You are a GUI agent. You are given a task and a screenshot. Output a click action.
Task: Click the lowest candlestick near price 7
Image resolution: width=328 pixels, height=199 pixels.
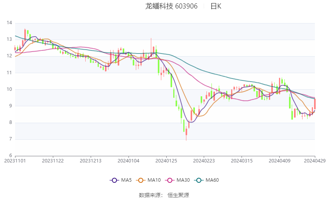coord(186,133)
